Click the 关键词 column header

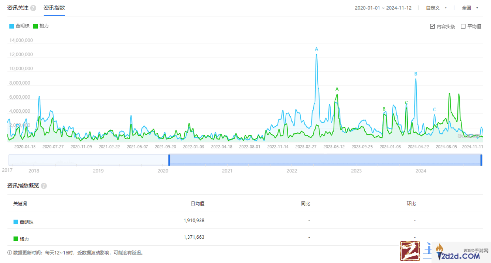coord(20,204)
